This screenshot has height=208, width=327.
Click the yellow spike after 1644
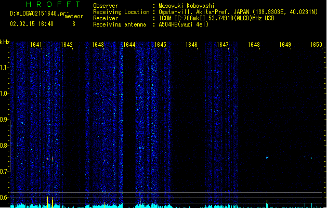click(140, 203)
